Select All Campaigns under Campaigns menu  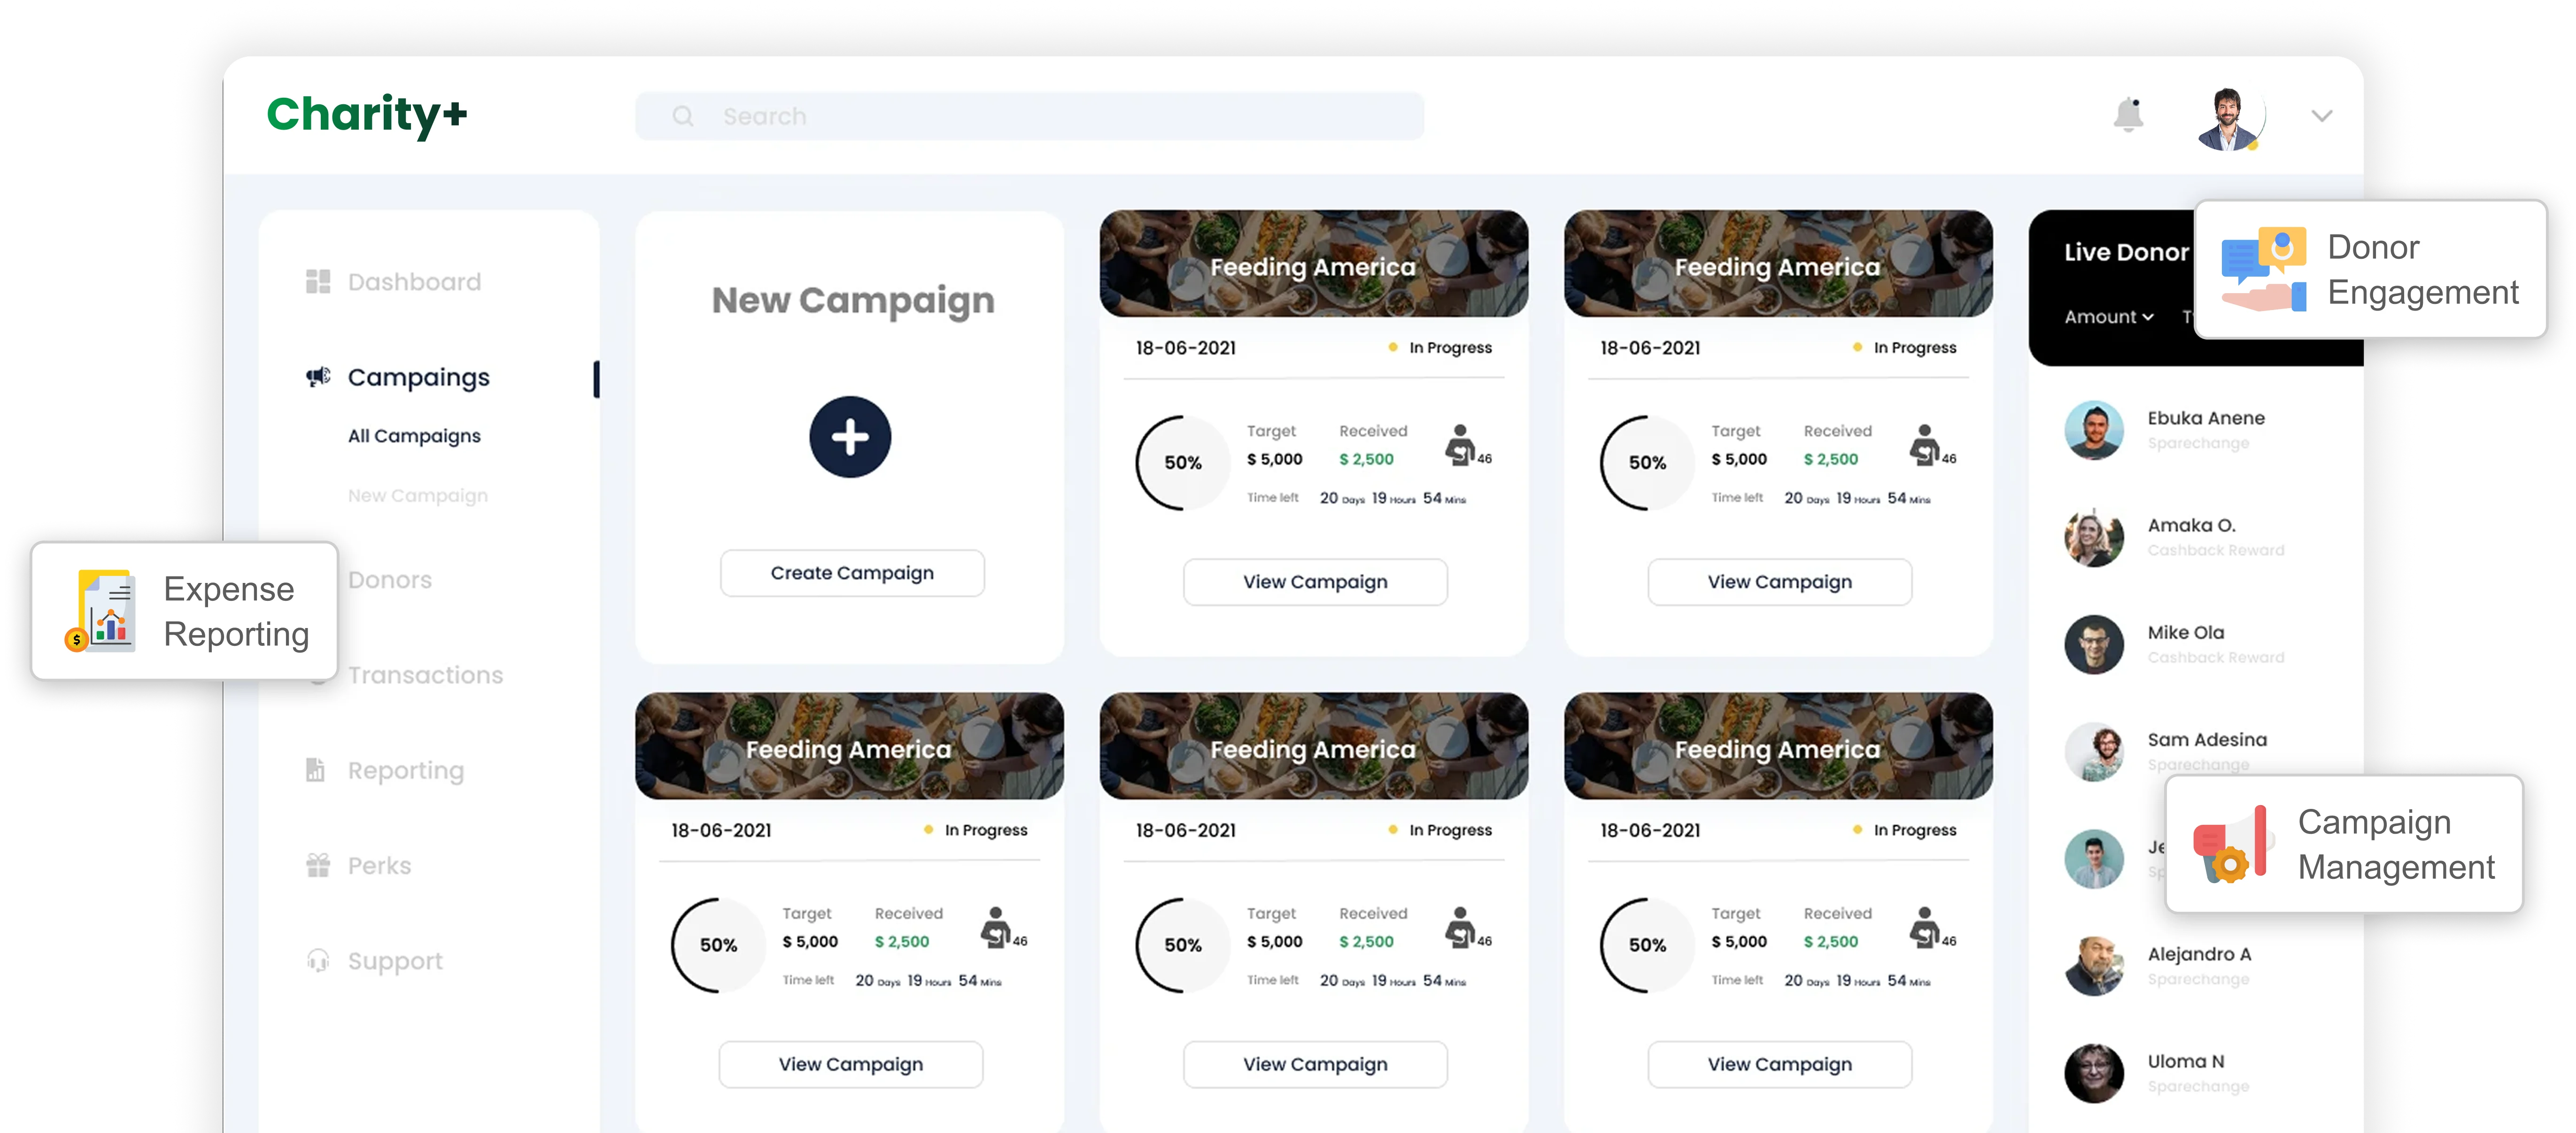coord(414,436)
